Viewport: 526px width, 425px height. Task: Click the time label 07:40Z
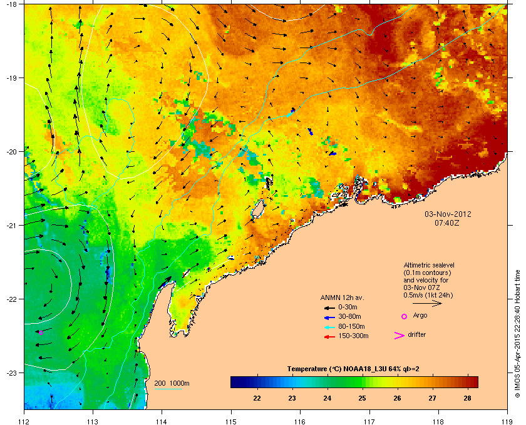pos(447,222)
